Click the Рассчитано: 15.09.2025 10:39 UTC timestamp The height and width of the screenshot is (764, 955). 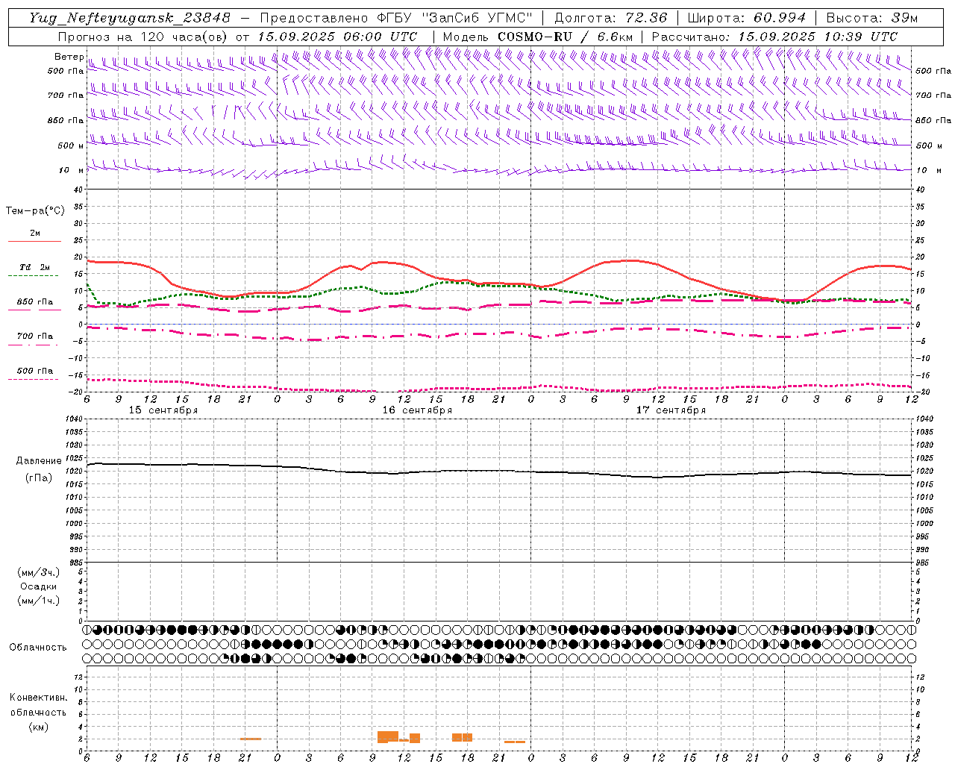[x=774, y=37]
